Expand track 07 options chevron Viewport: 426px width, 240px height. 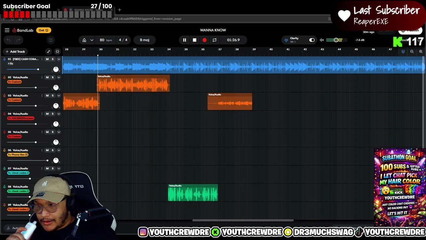pos(59,168)
